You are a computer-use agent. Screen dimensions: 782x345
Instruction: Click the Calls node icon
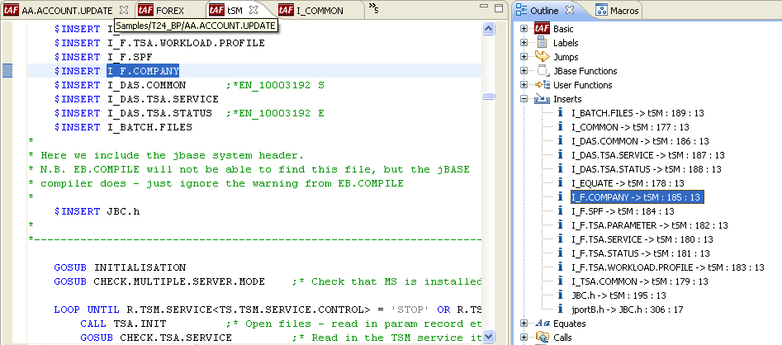(543, 337)
